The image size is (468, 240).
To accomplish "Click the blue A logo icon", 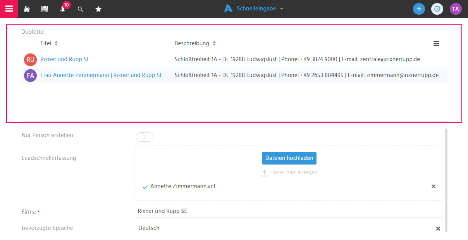I will click(229, 9).
